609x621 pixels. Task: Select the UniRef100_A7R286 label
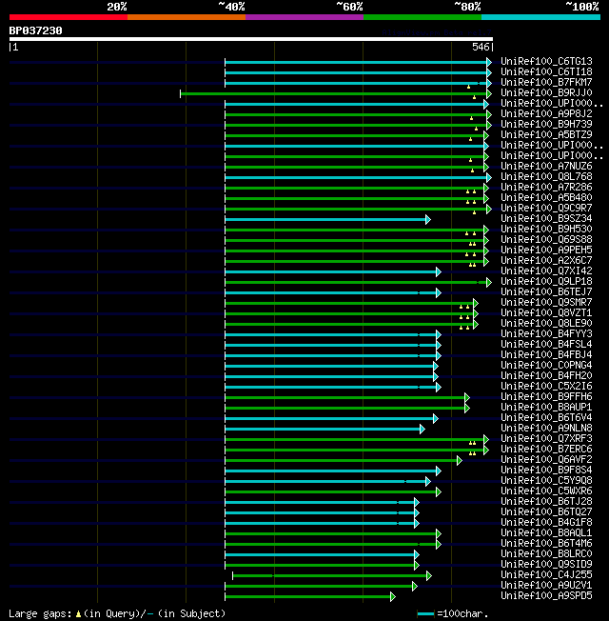pyautogui.click(x=546, y=187)
